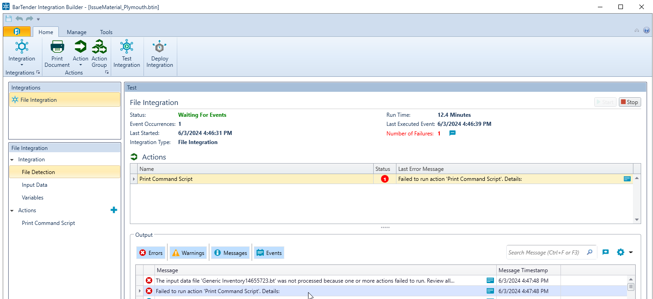
Task: Click the error icon on 'Failed to run action' row
Action: coord(149,291)
